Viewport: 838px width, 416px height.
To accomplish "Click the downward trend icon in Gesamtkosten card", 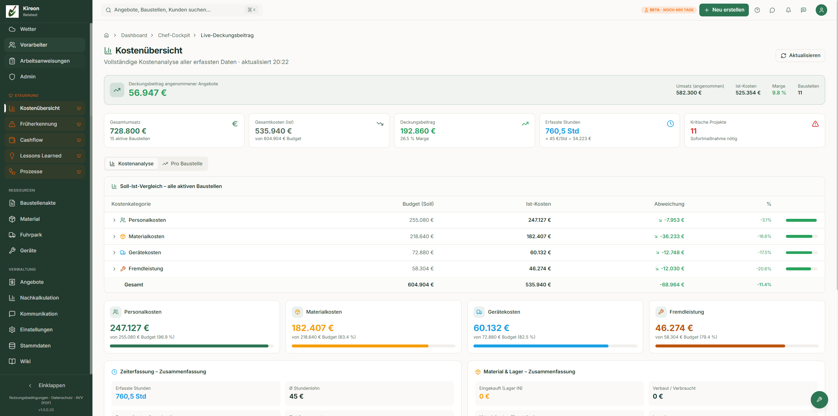I will [x=380, y=124].
